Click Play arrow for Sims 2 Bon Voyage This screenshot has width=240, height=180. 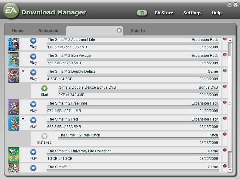pos(33,56)
